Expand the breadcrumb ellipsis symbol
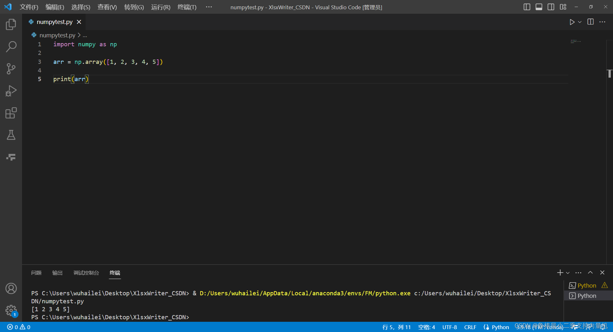Screen dimensions: 613x332 click(x=85, y=35)
